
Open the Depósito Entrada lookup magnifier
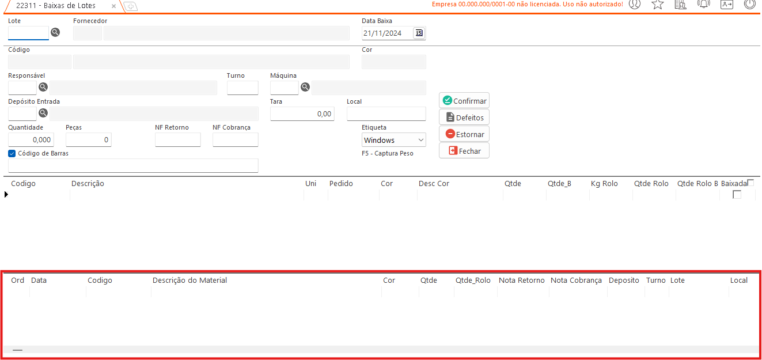pyautogui.click(x=43, y=113)
